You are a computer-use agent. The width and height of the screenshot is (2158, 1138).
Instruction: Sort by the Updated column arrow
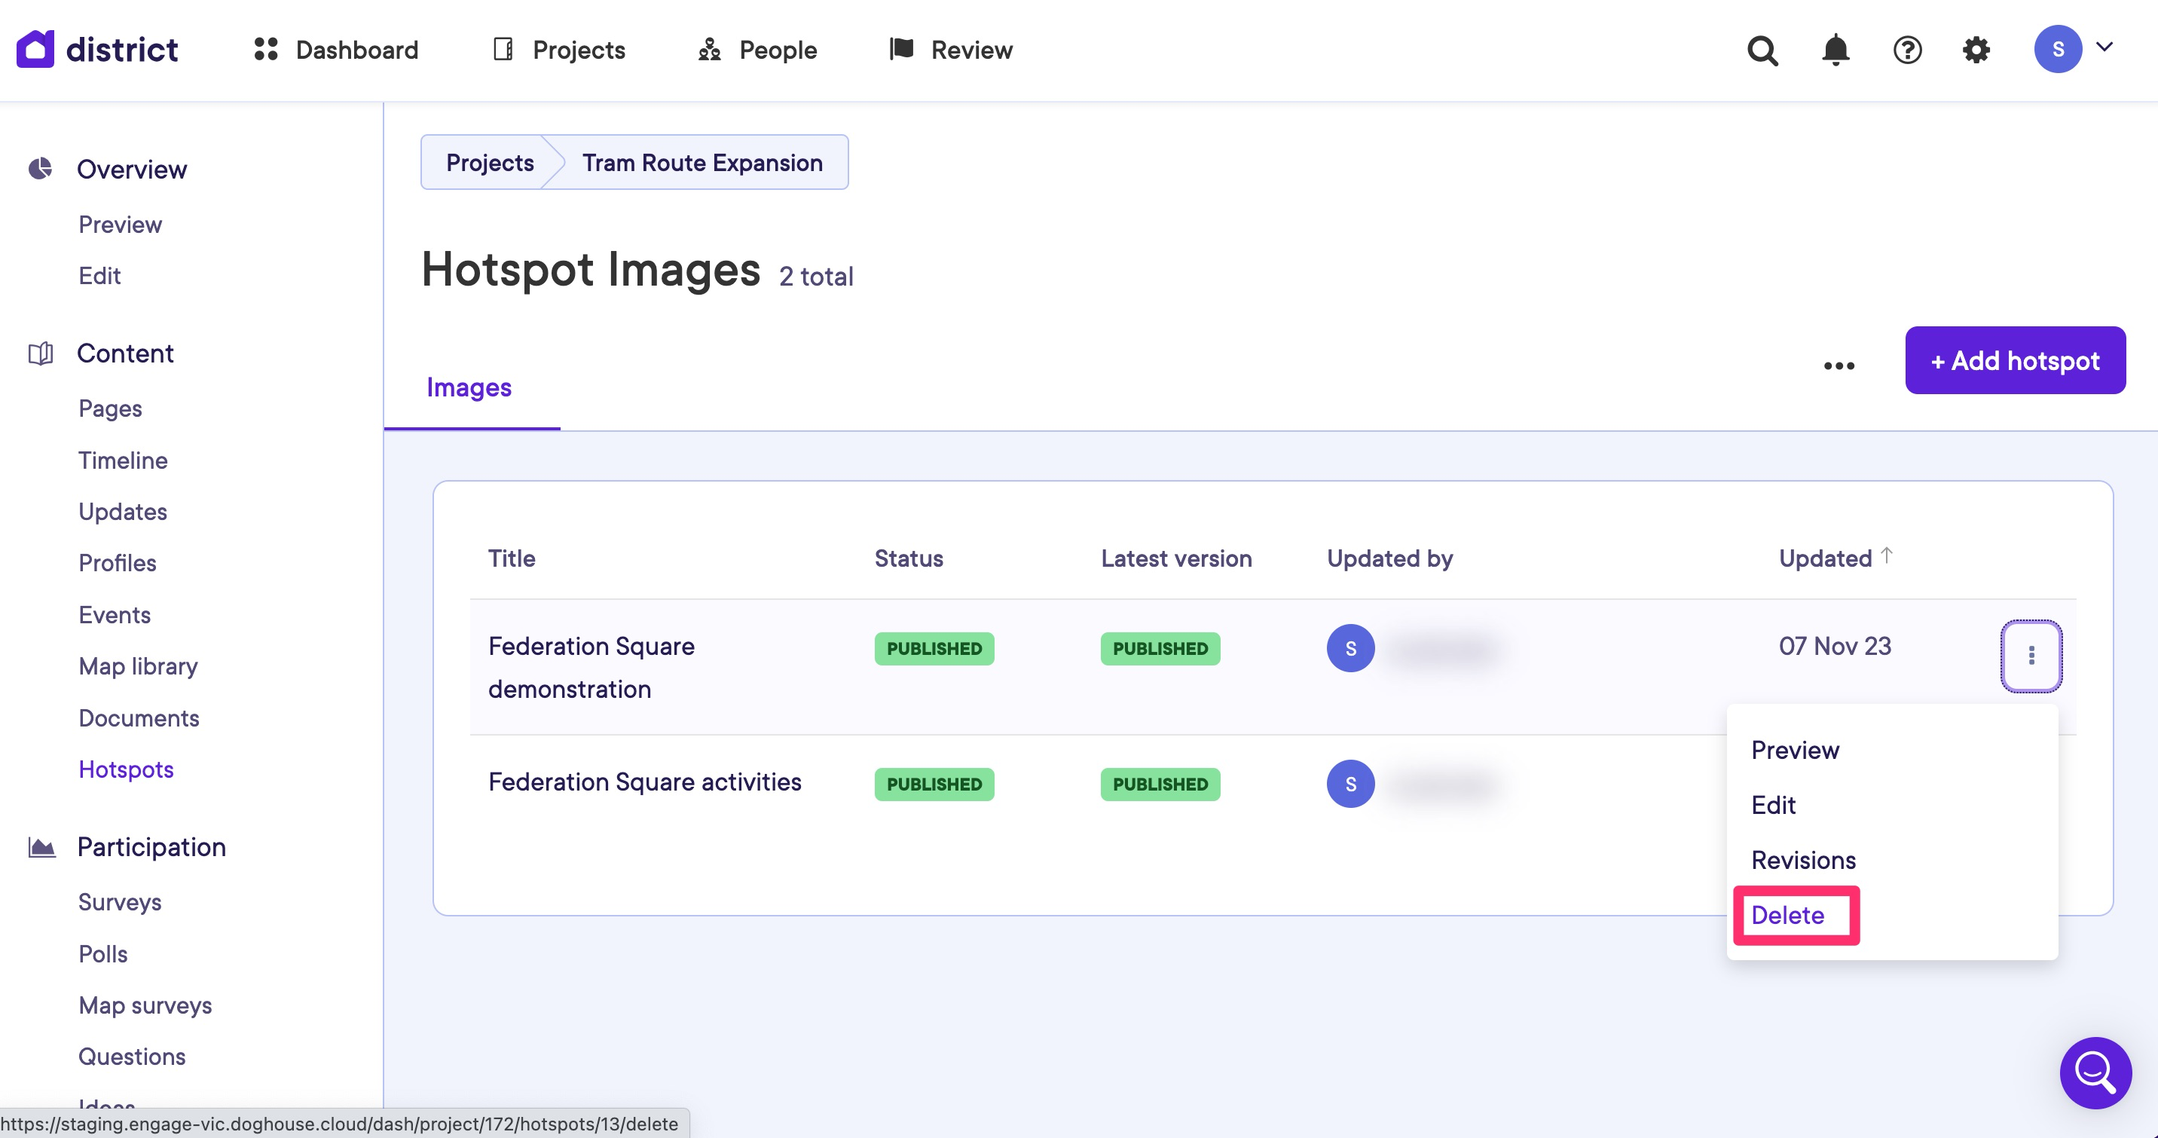pyautogui.click(x=1887, y=555)
